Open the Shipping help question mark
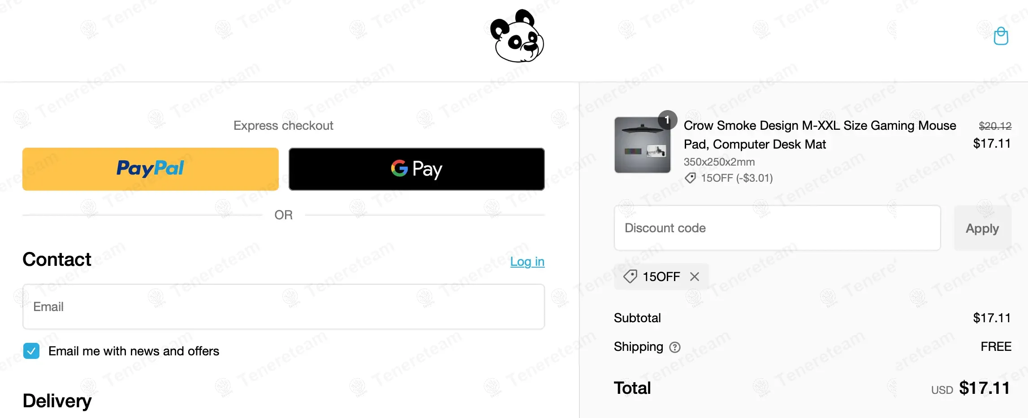This screenshot has width=1028, height=418. tap(674, 347)
